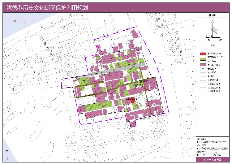
Task: Click the 珠江 river label near the title
Action: [x=19, y=21]
